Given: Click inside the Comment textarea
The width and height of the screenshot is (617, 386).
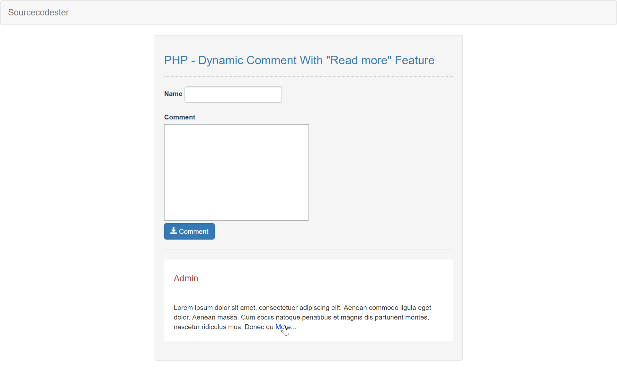Looking at the screenshot, I should point(236,172).
